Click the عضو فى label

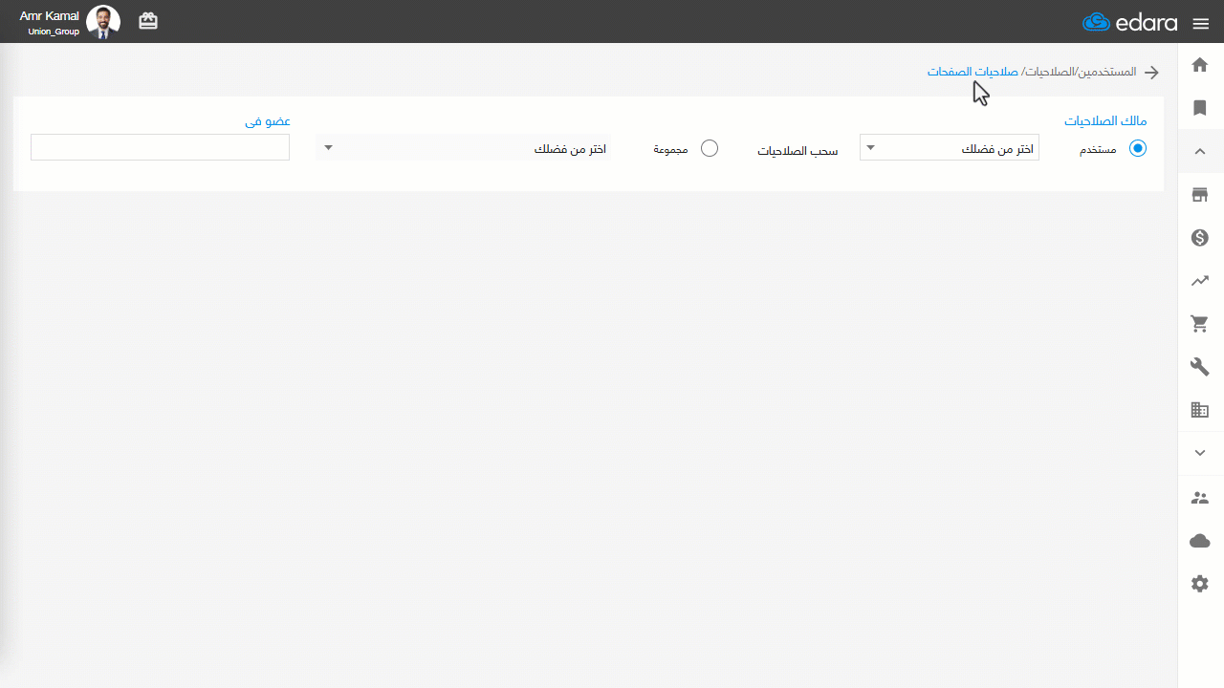pyautogui.click(x=268, y=121)
